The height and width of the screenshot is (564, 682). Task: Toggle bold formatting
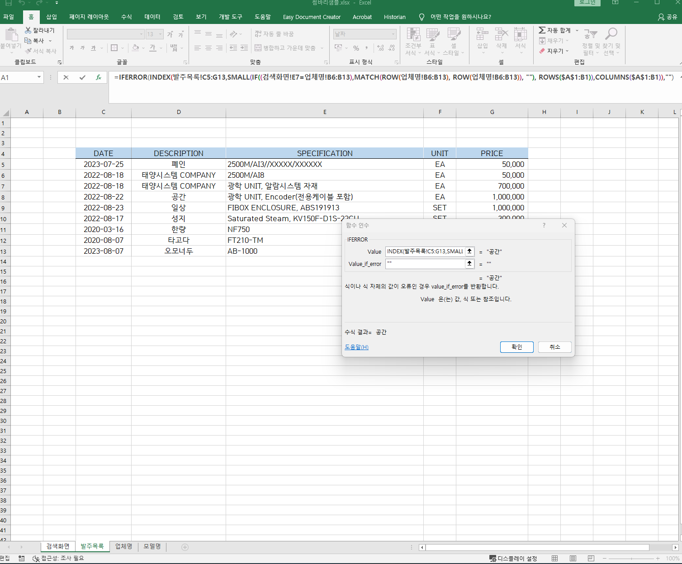pos(72,48)
